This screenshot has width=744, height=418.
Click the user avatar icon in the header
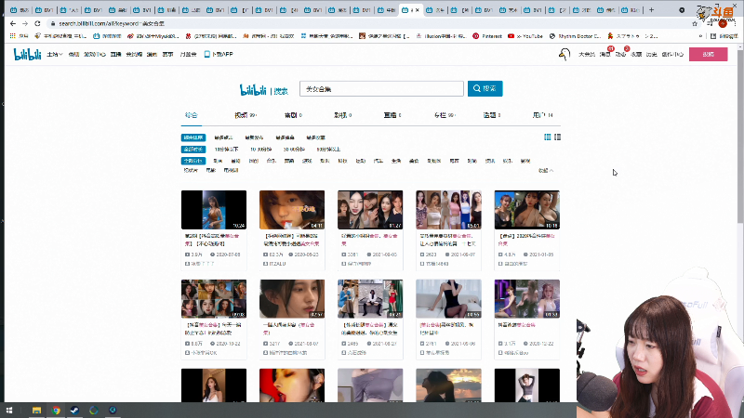[565, 55]
